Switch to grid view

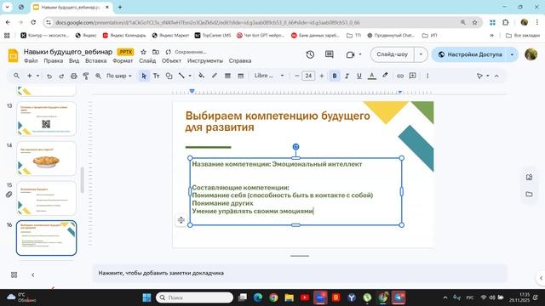tap(14, 275)
